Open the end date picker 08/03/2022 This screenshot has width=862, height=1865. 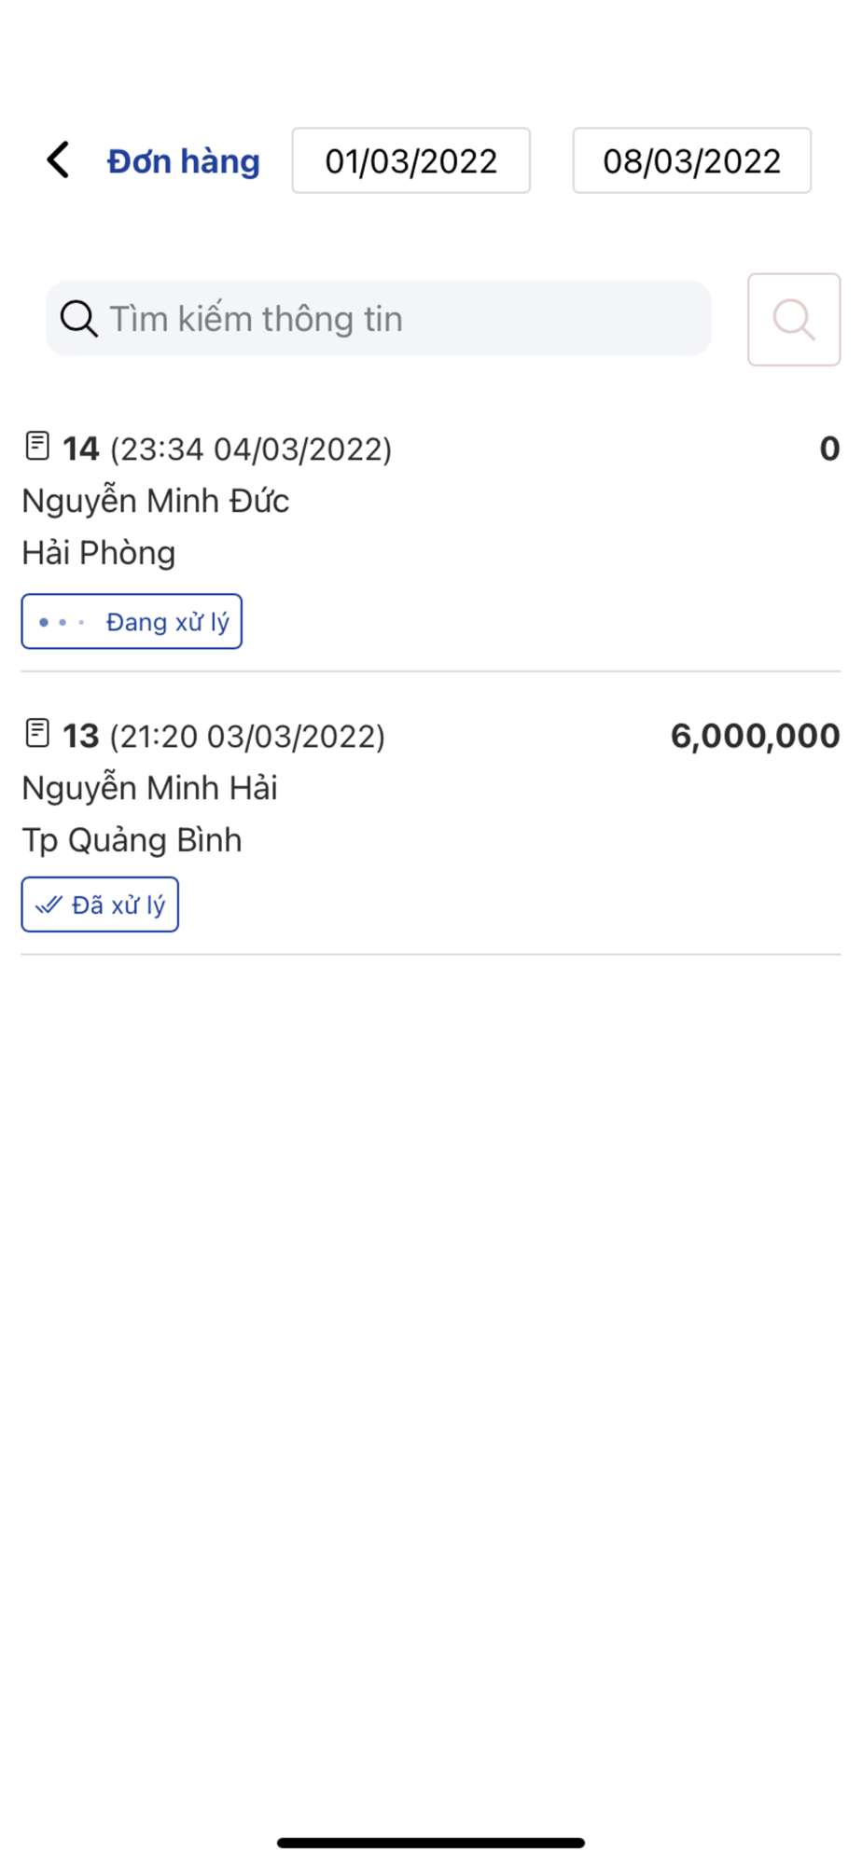click(x=691, y=161)
